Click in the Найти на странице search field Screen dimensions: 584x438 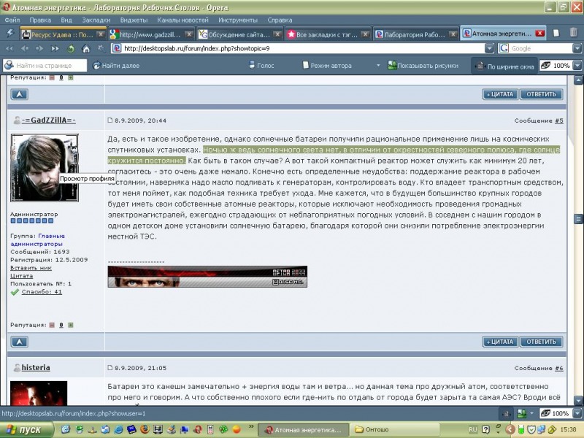[47, 66]
